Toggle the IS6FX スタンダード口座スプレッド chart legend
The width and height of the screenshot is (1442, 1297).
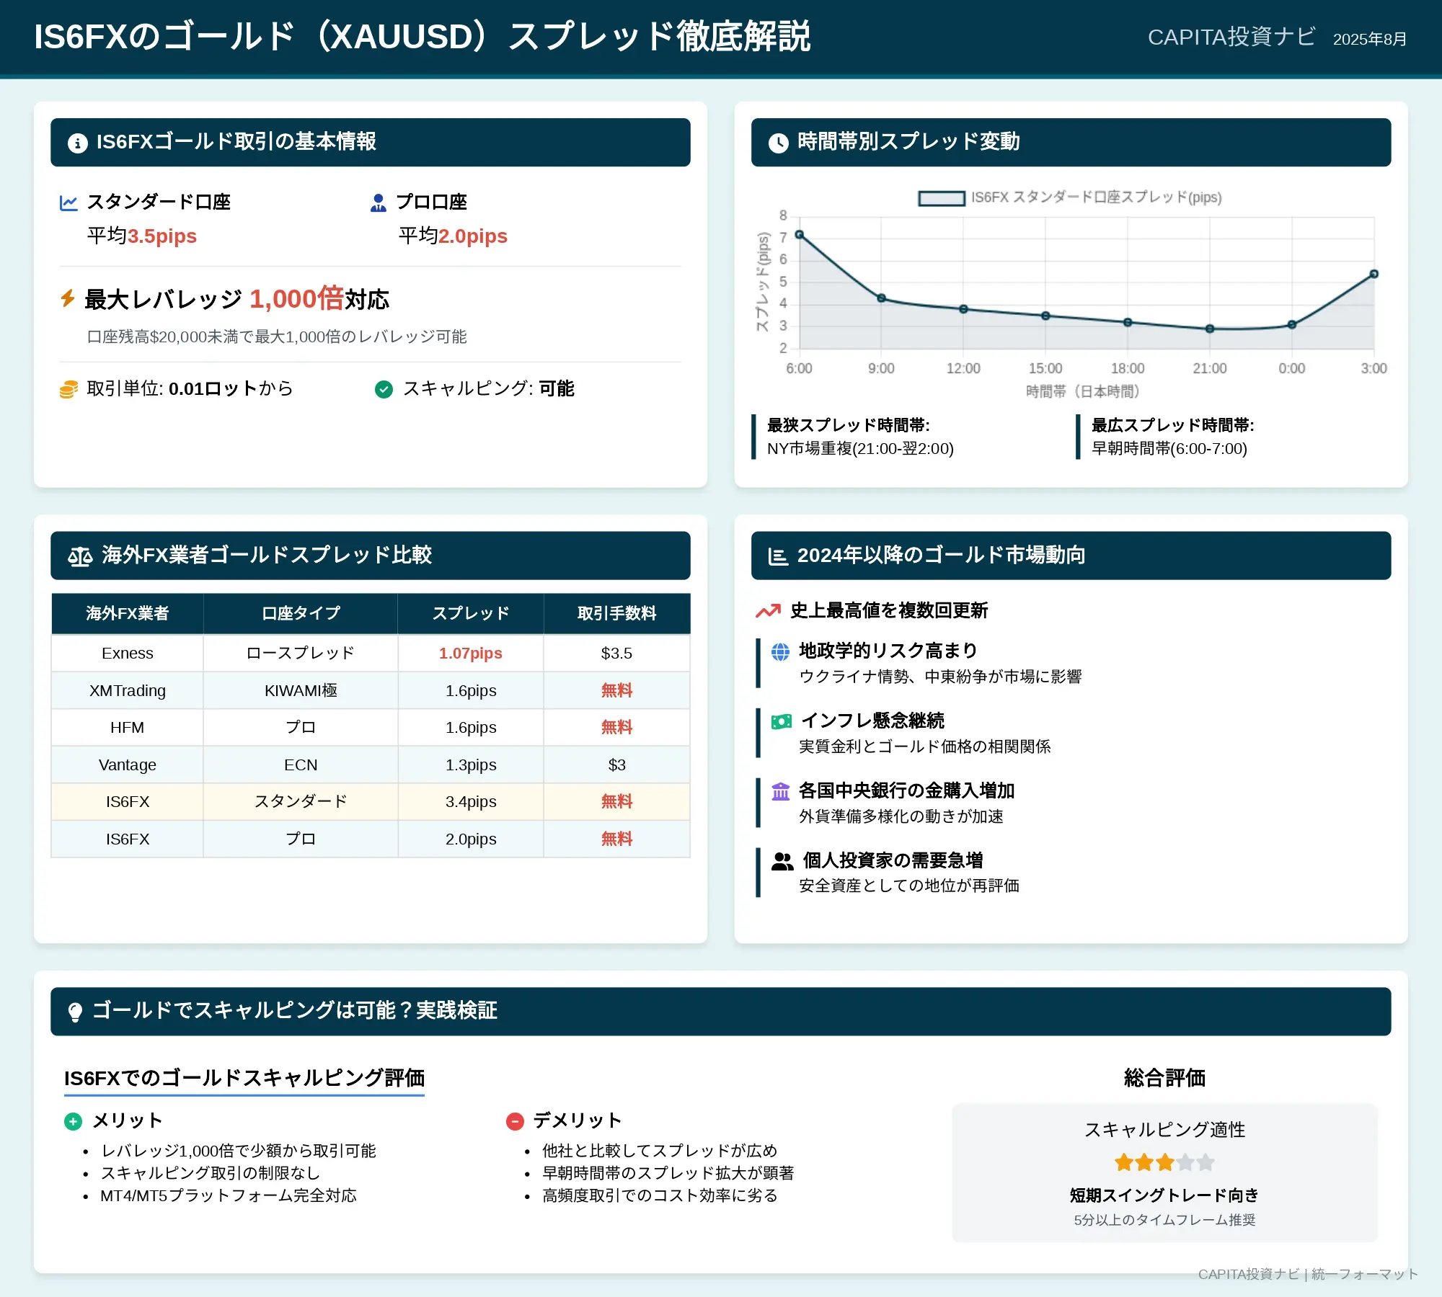point(1070,197)
